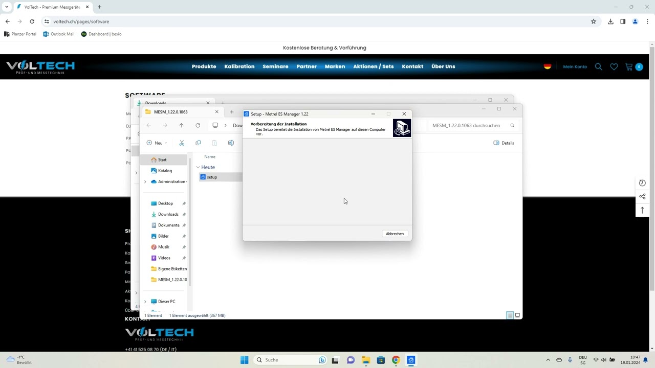
Task: Open the Produkte menu on Voltech site
Action: pos(204,66)
